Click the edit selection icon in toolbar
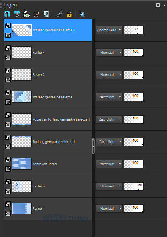The height and width of the screenshot is (237, 167). (x=36, y=14)
